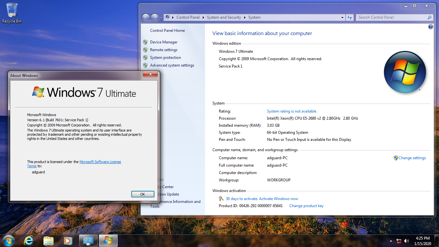
Task: Open Windows Media Player from the taskbar
Action: tap(68, 241)
